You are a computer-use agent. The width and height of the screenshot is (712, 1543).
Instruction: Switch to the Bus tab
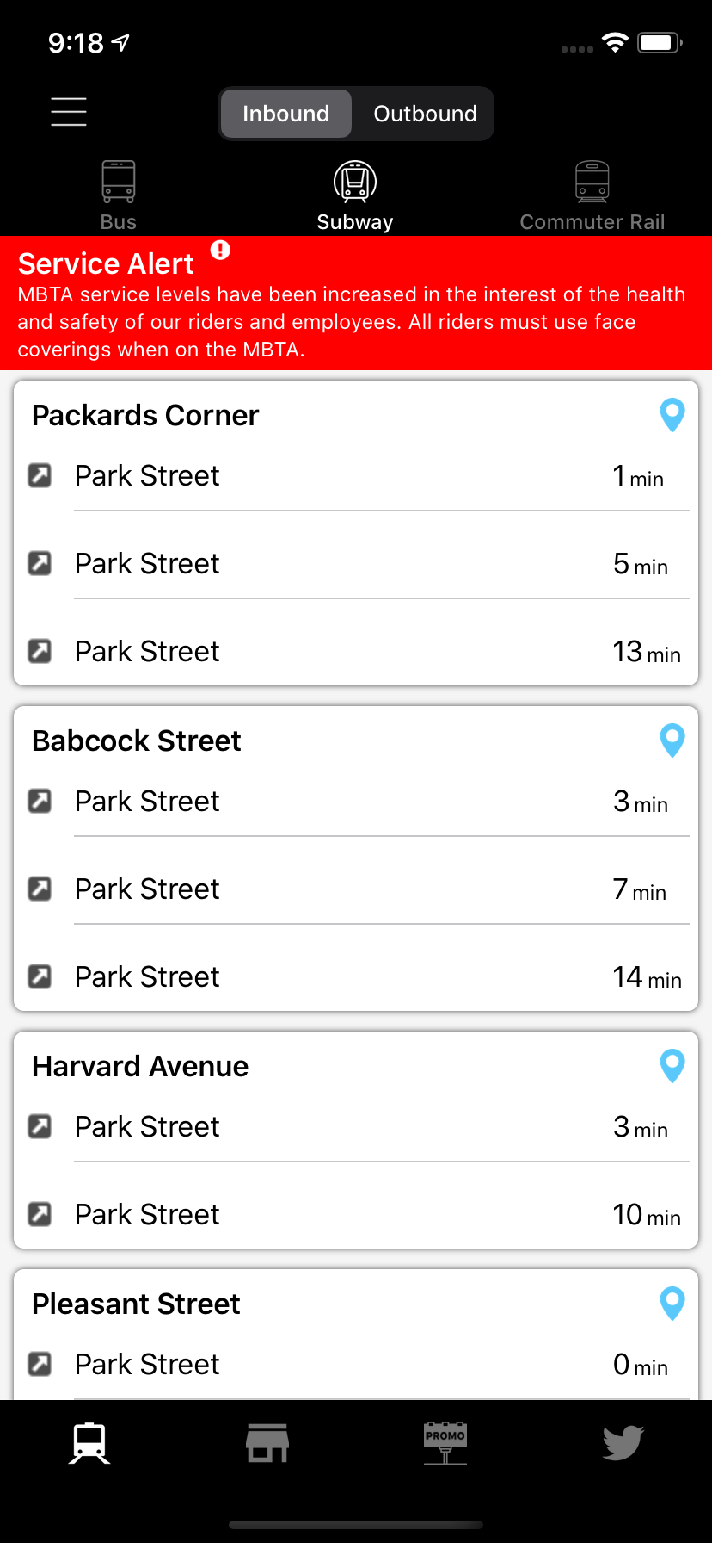tap(119, 196)
